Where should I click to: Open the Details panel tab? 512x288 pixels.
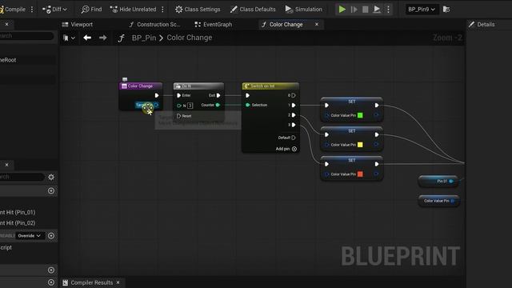[x=482, y=25]
